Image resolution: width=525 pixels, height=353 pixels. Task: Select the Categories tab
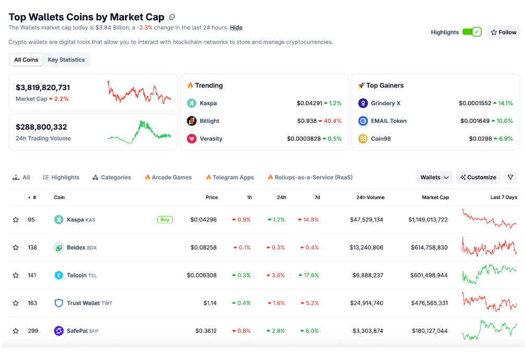pos(111,178)
